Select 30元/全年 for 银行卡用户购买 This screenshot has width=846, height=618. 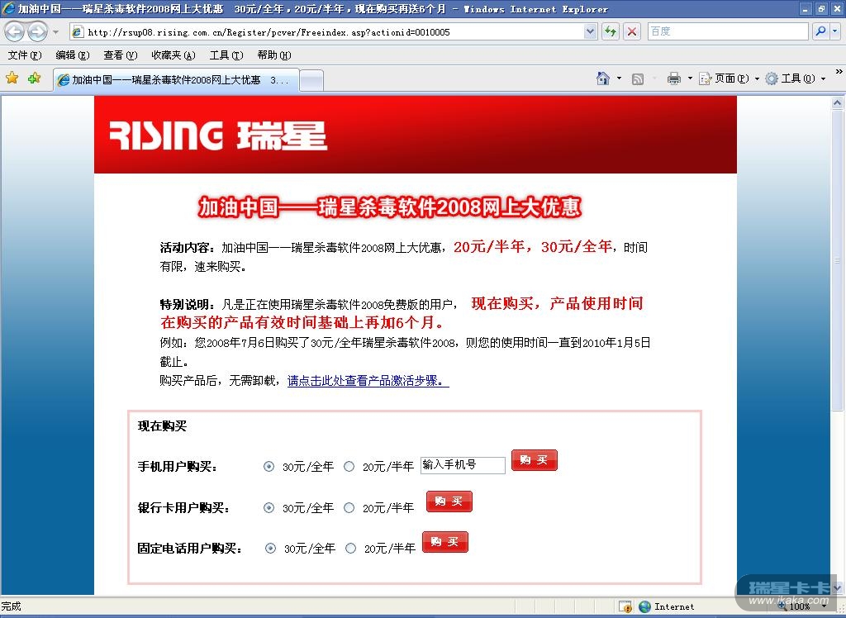[269, 508]
